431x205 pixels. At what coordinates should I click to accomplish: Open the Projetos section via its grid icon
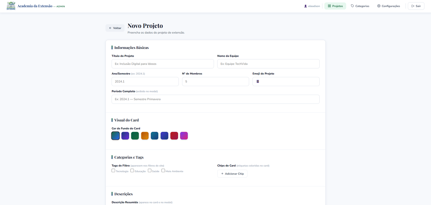329,6
